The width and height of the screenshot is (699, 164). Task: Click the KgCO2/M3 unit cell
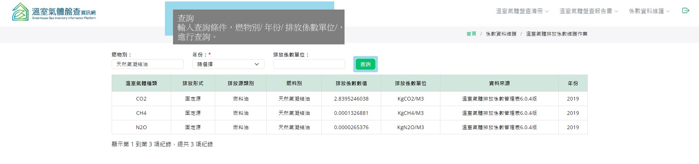click(410, 99)
